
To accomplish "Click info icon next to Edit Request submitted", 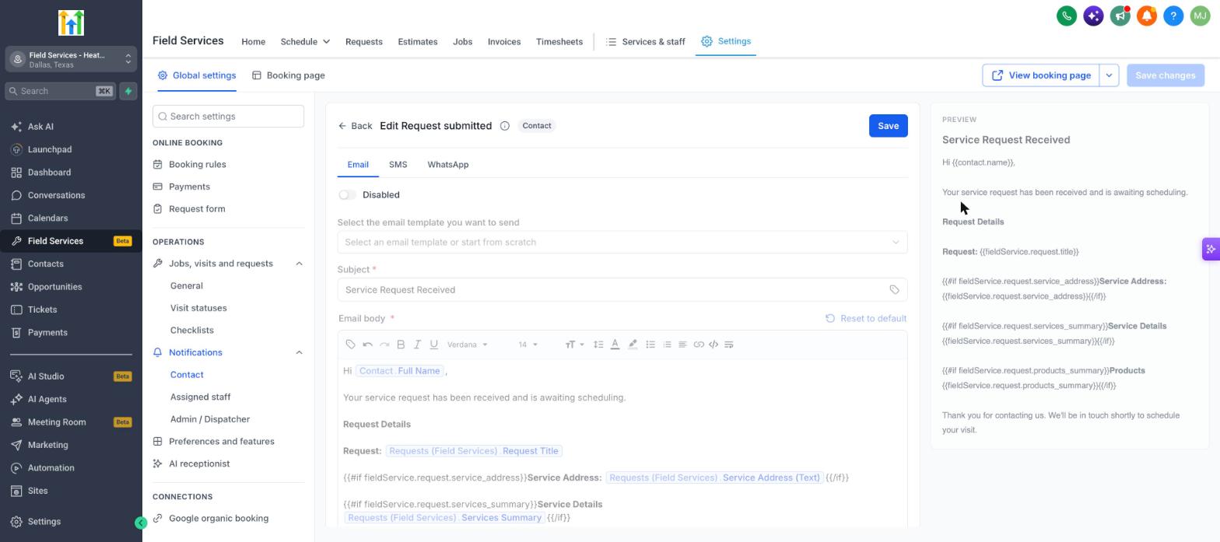I will (x=504, y=126).
